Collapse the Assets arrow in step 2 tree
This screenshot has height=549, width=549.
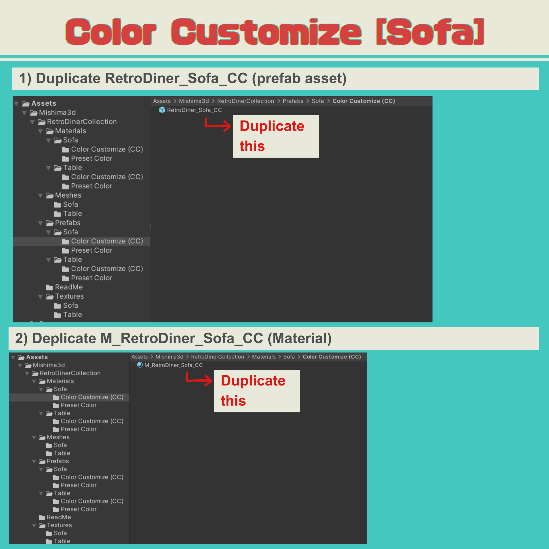click(13, 358)
